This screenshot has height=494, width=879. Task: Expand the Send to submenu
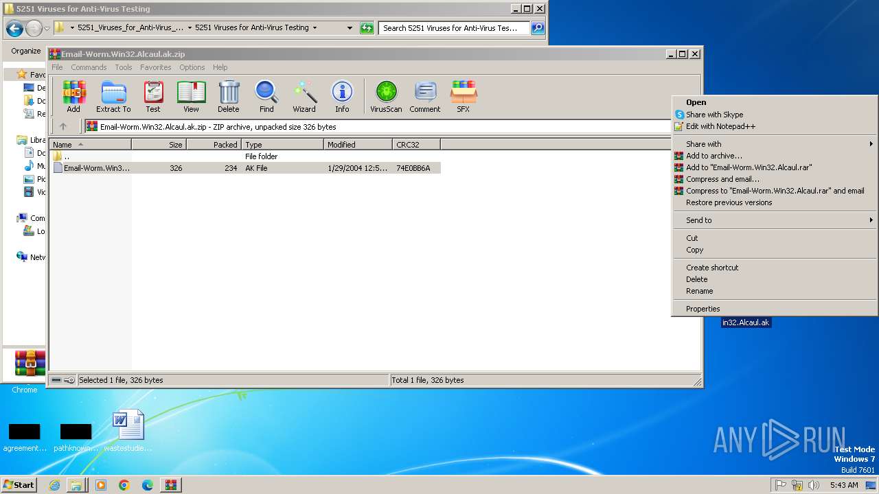[775, 220]
